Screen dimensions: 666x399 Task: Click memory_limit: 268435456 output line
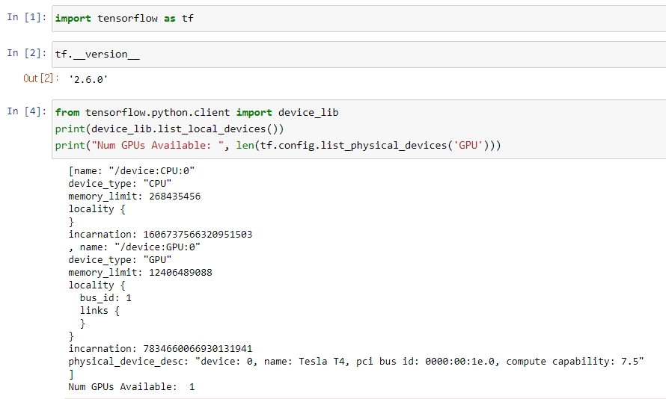coord(135,197)
